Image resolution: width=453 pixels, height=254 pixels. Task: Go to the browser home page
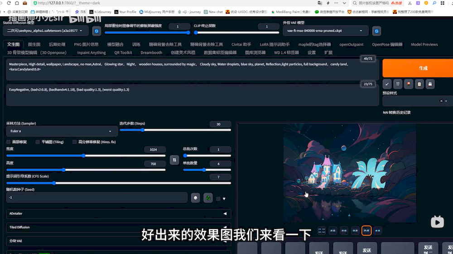click(17, 3)
